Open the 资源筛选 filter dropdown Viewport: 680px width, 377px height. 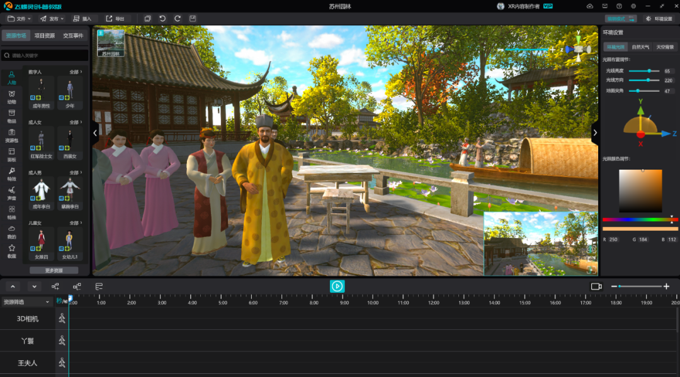point(26,302)
